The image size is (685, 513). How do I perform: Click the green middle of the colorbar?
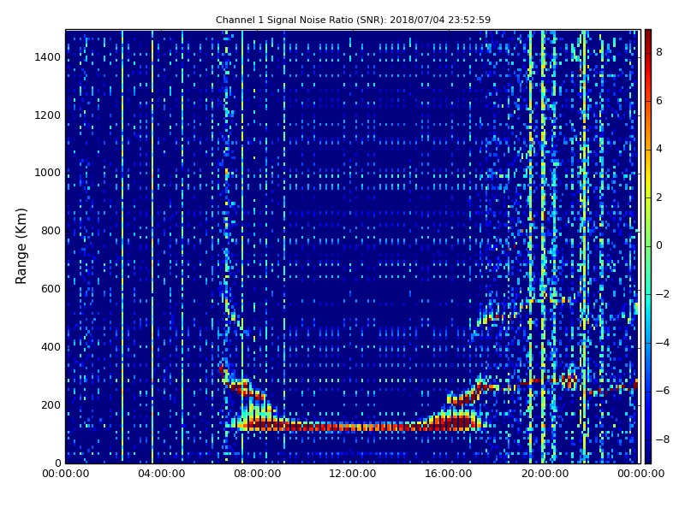coord(648,246)
